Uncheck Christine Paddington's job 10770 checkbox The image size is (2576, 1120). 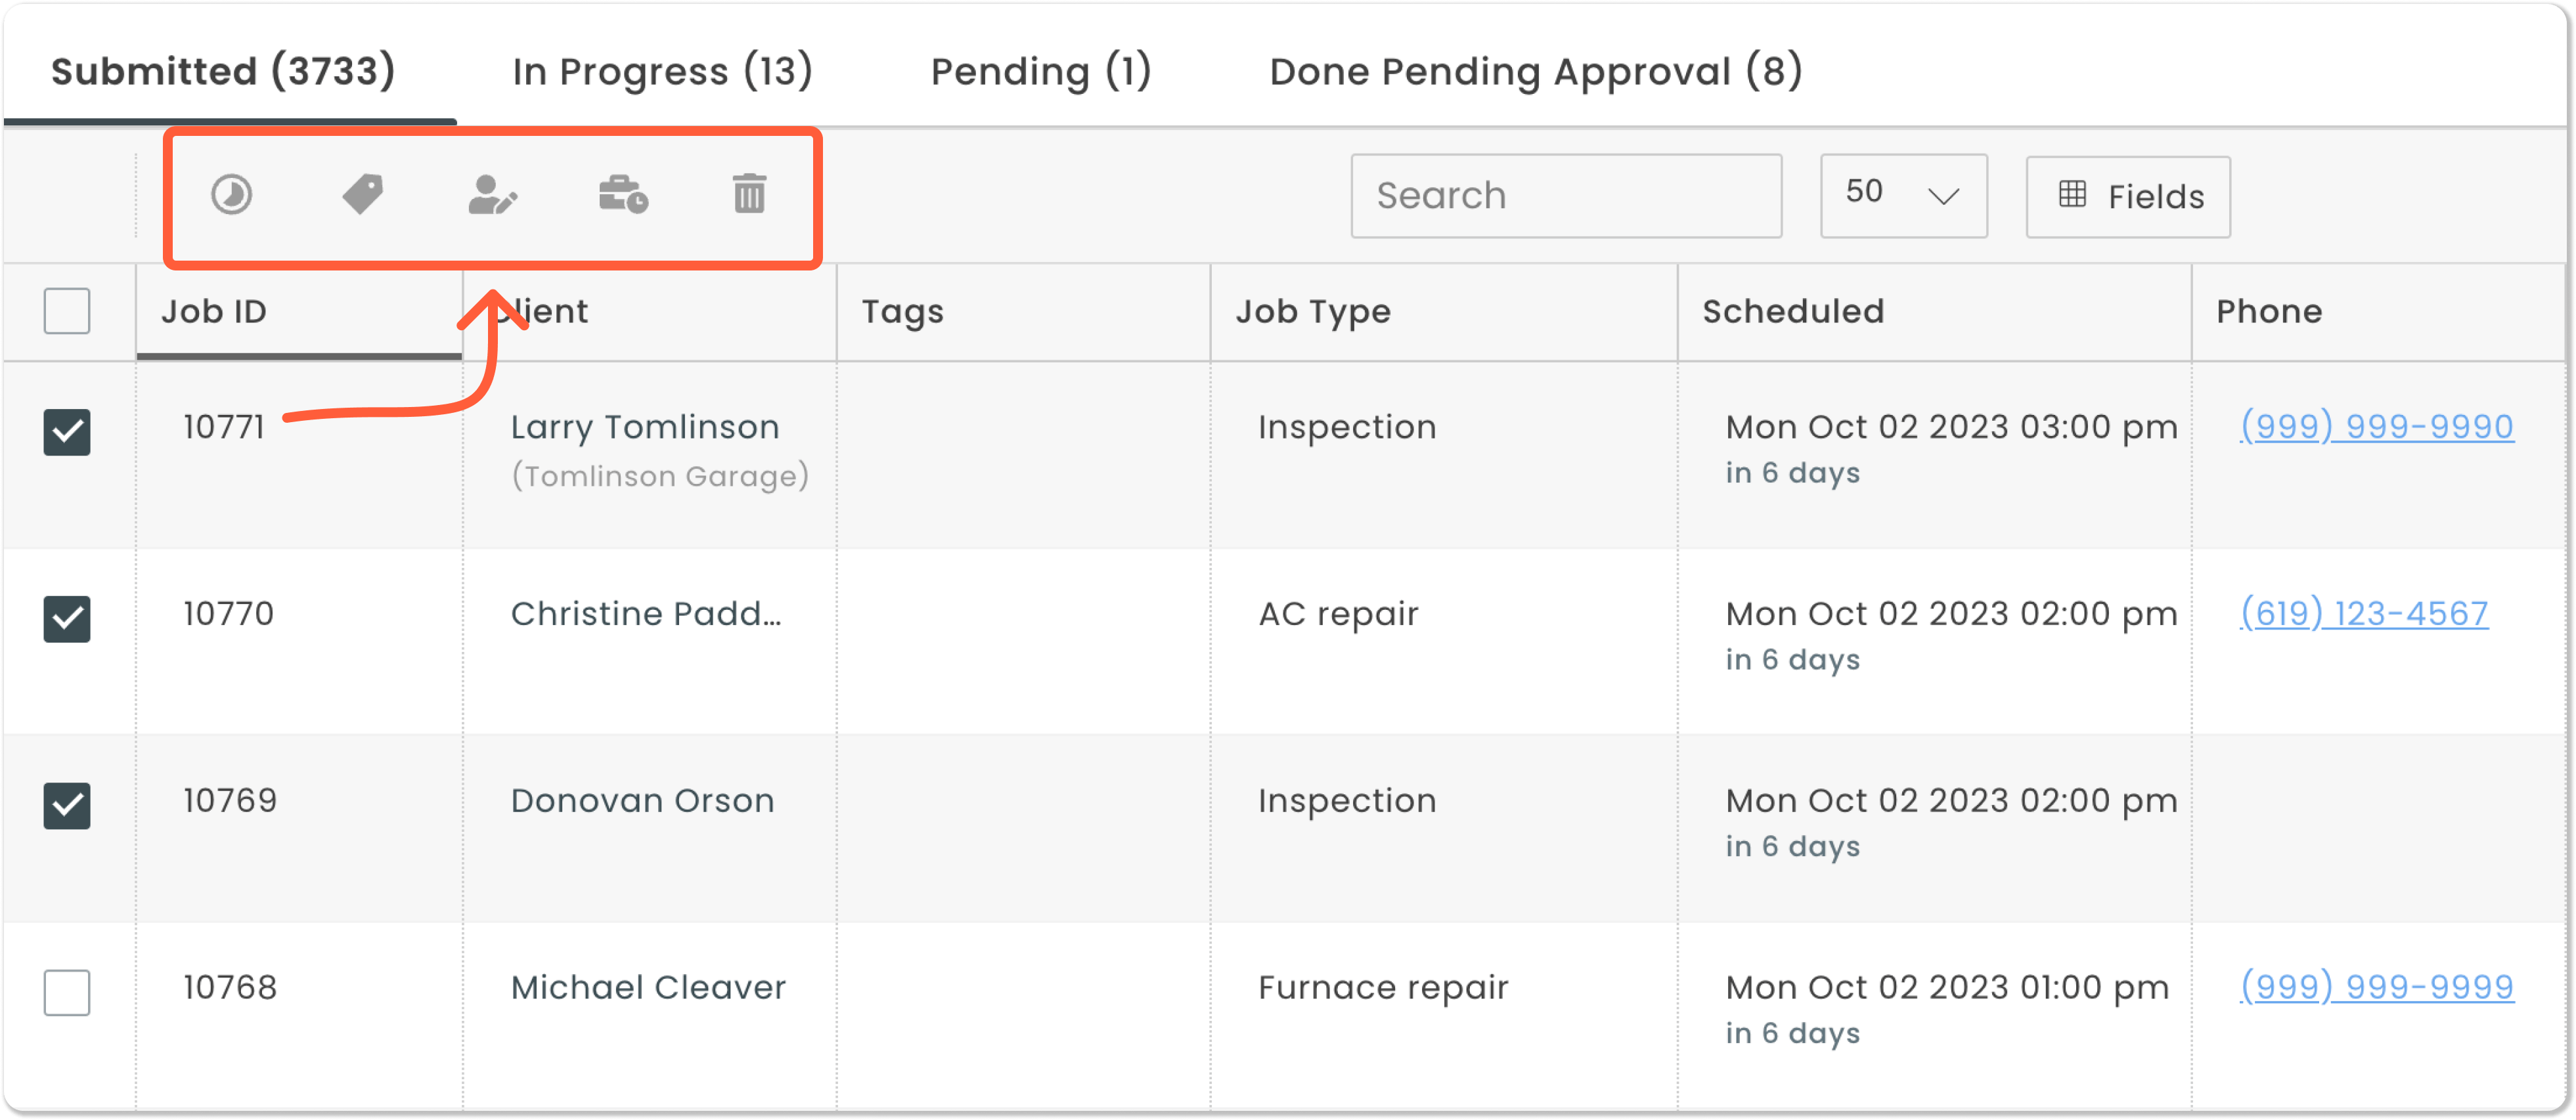click(x=66, y=618)
